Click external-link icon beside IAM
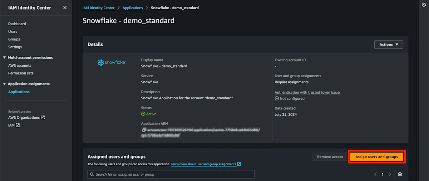 [18, 125]
